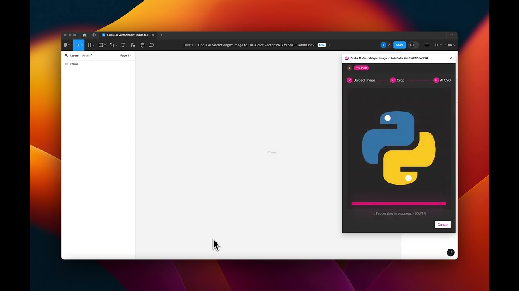
Task: Open the help question mark button
Action: [450, 253]
